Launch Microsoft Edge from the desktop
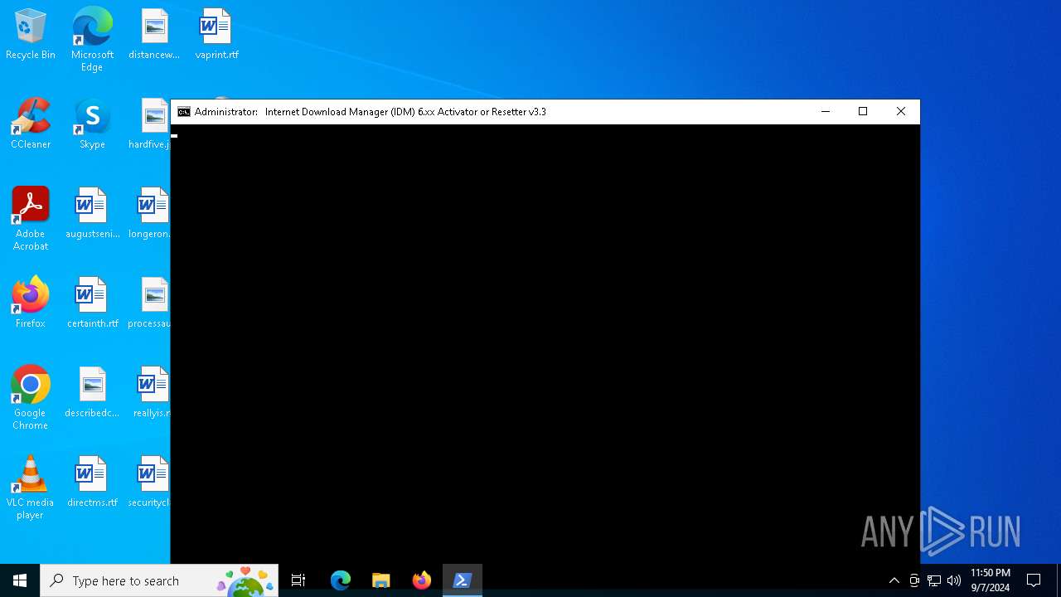The height and width of the screenshot is (597, 1061). pos(92,40)
